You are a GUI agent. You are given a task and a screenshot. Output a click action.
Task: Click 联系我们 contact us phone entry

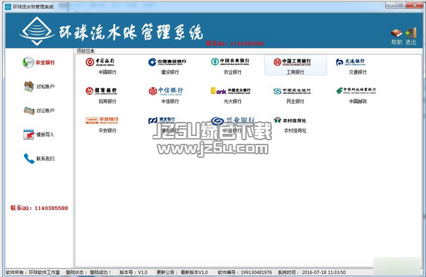[x=39, y=159]
